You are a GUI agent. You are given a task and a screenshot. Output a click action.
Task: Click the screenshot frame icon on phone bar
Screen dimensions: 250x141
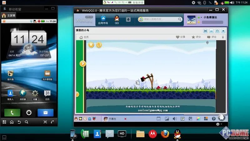pyautogui.click(x=45, y=122)
